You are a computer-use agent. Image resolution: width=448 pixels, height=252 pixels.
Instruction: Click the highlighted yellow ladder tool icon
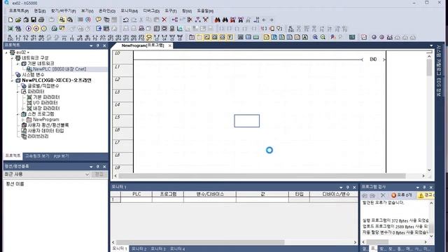(149, 37)
